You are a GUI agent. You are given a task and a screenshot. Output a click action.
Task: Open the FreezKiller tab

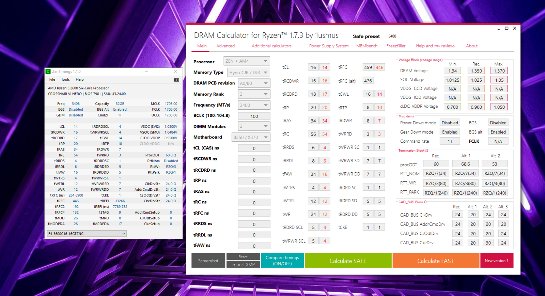(396, 46)
